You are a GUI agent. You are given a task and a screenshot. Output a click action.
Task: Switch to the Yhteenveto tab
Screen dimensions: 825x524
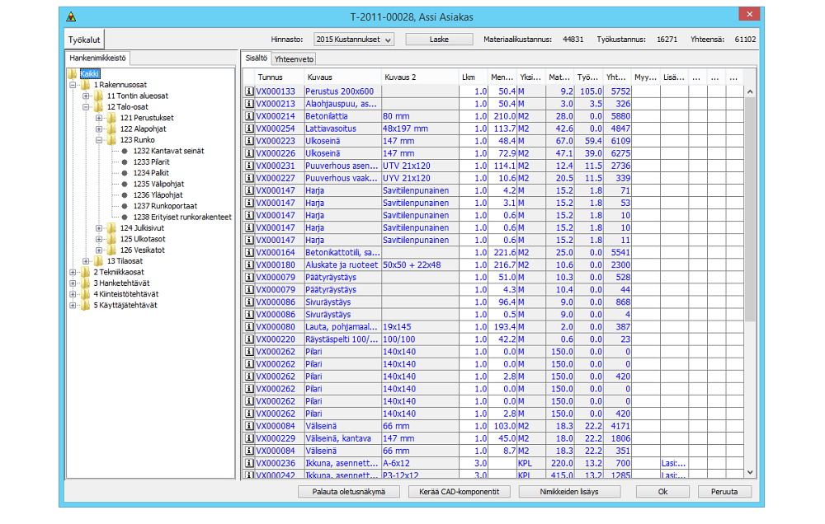[295, 59]
